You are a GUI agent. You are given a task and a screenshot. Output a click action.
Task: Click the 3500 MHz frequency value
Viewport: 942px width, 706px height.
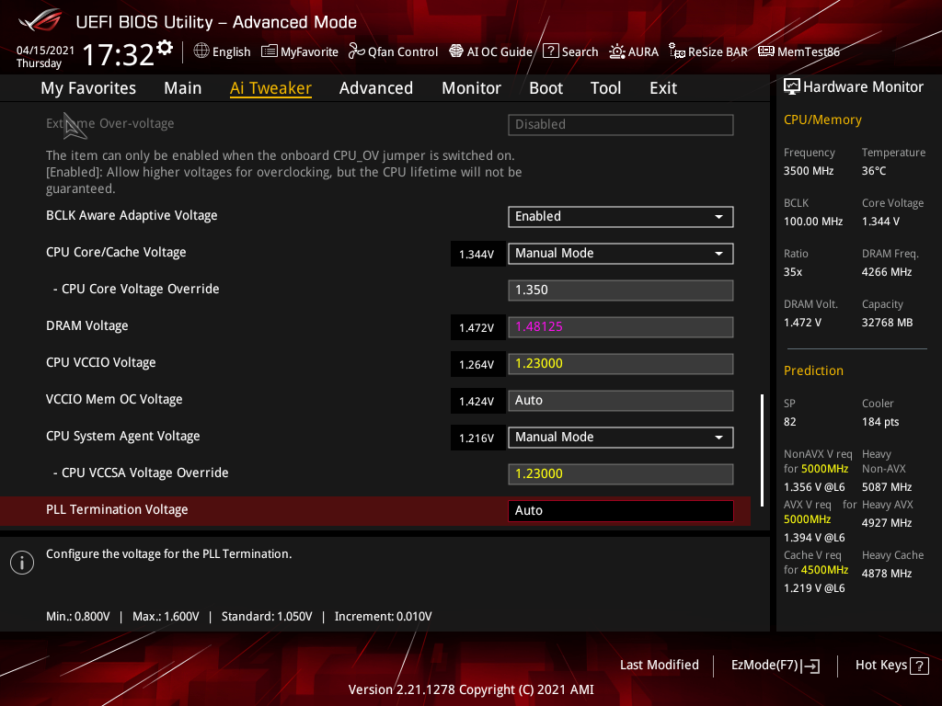pyautogui.click(x=809, y=171)
